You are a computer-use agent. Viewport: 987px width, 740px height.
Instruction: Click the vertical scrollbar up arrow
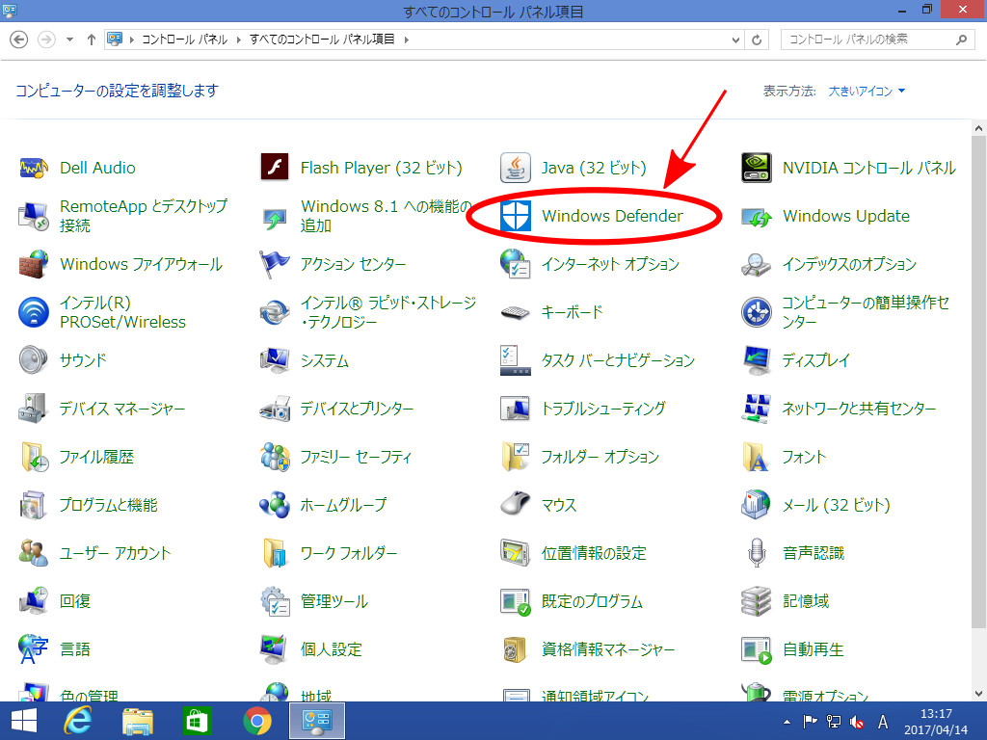click(x=978, y=128)
